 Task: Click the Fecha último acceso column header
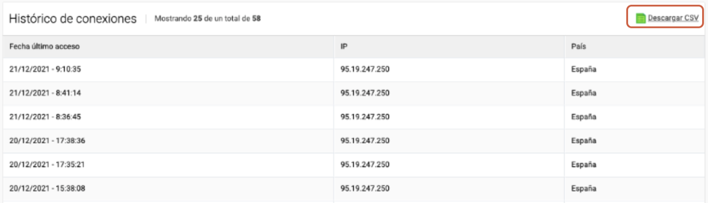click(45, 47)
